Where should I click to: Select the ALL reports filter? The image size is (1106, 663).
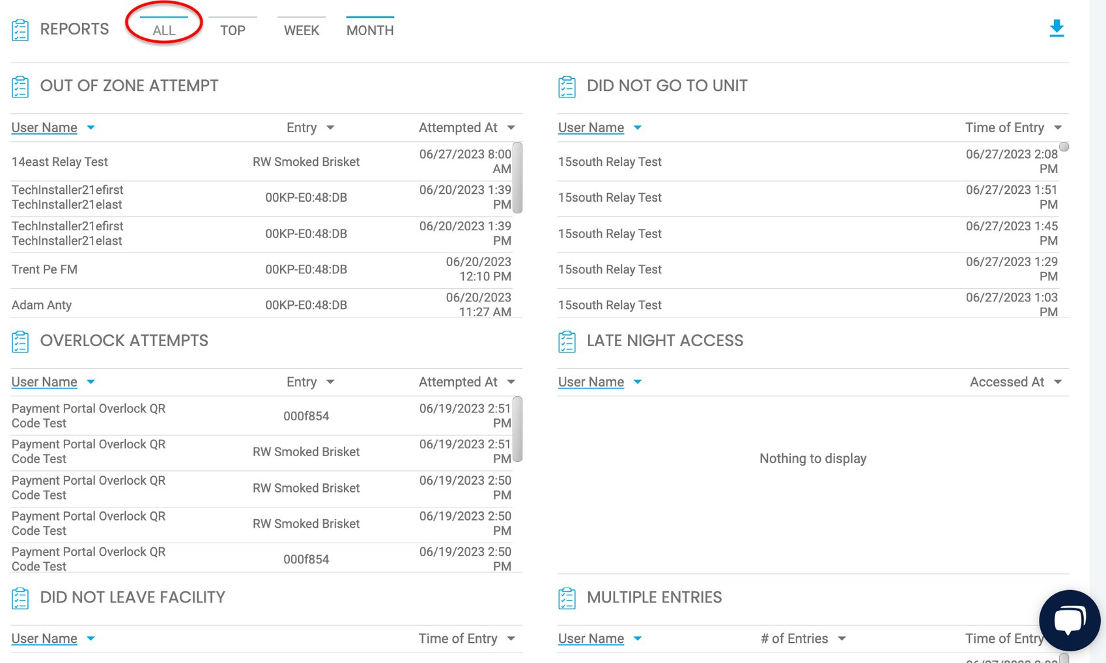(x=163, y=29)
